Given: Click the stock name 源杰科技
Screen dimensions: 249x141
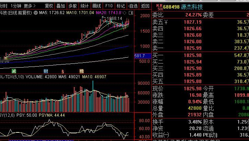Looking at the screenshot, I should coord(192,7).
